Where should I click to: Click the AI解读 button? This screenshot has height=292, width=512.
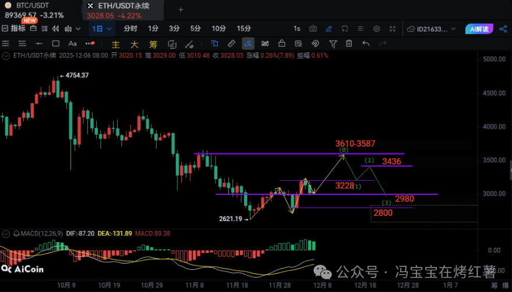tap(479, 29)
